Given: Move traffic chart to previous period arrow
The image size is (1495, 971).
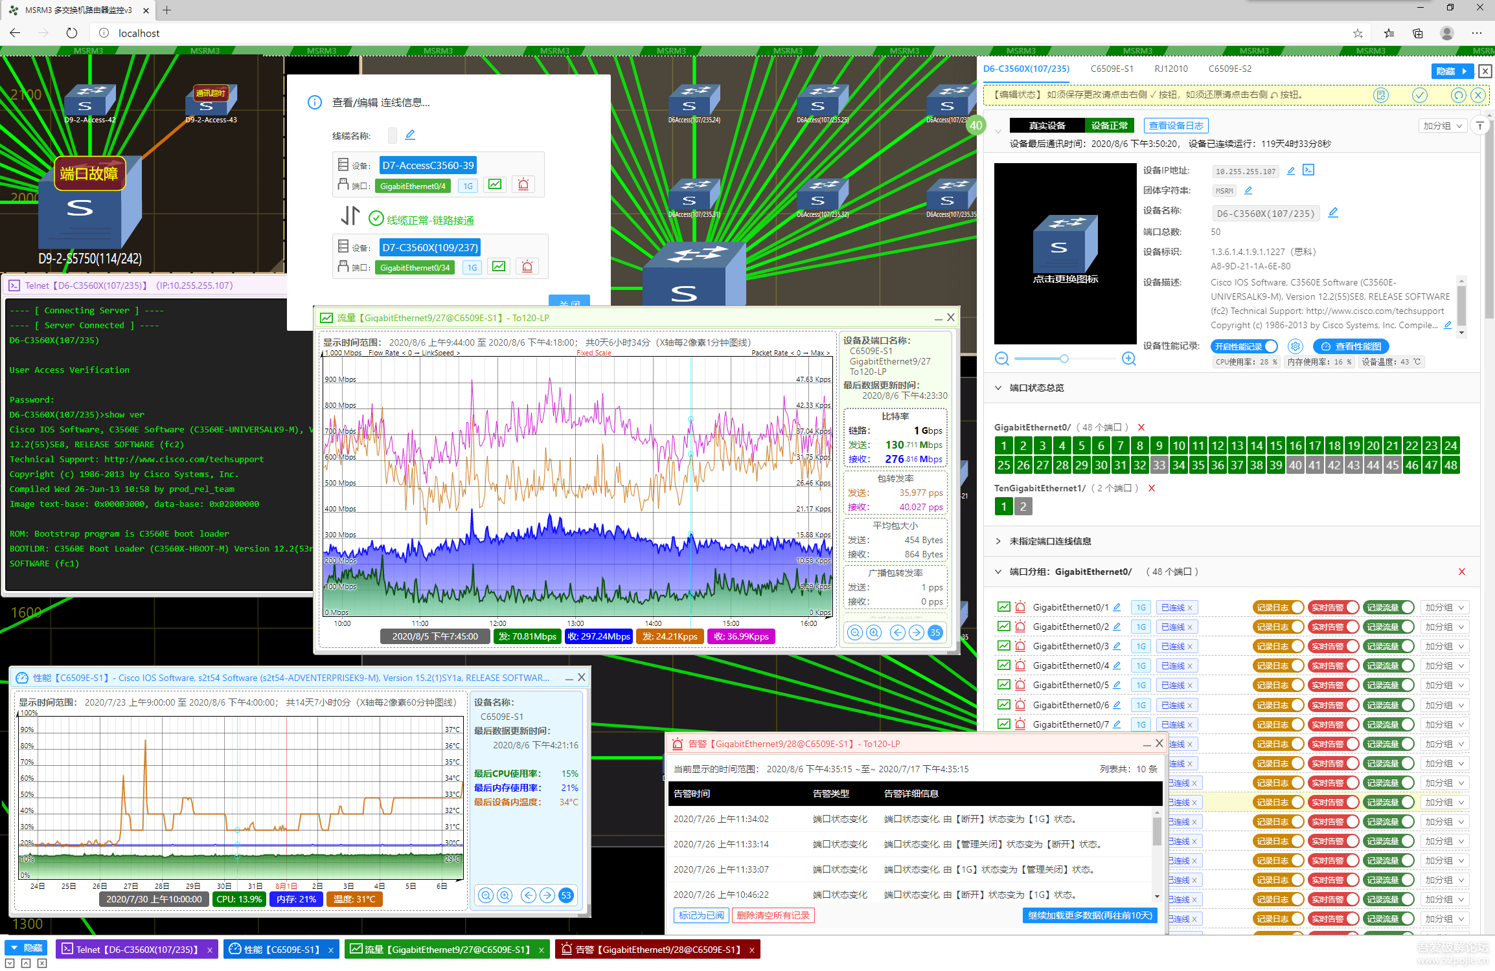Looking at the screenshot, I should click(x=898, y=632).
